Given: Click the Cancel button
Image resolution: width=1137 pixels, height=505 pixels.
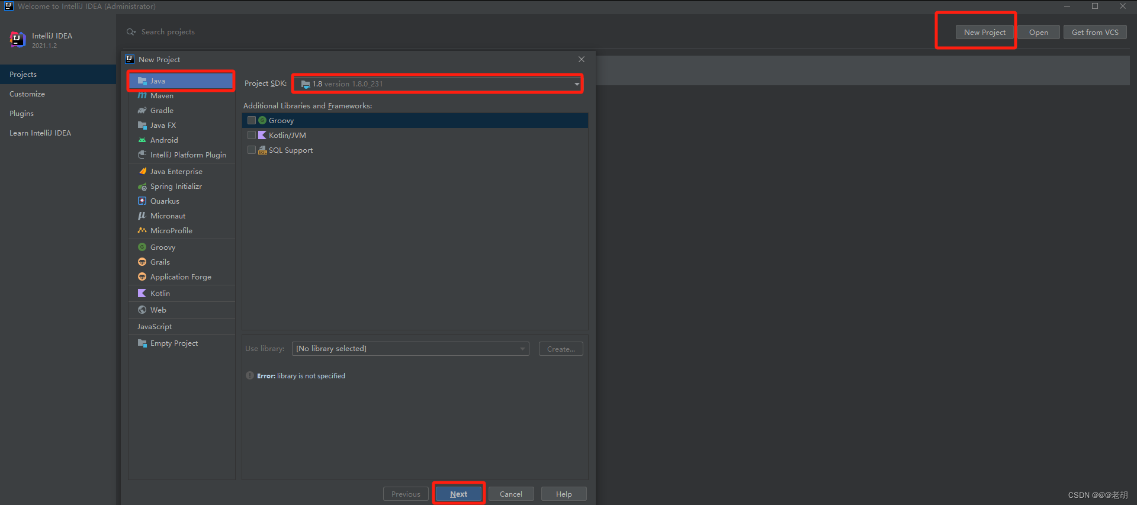Looking at the screenshot, I should click(x=511, y=494).
